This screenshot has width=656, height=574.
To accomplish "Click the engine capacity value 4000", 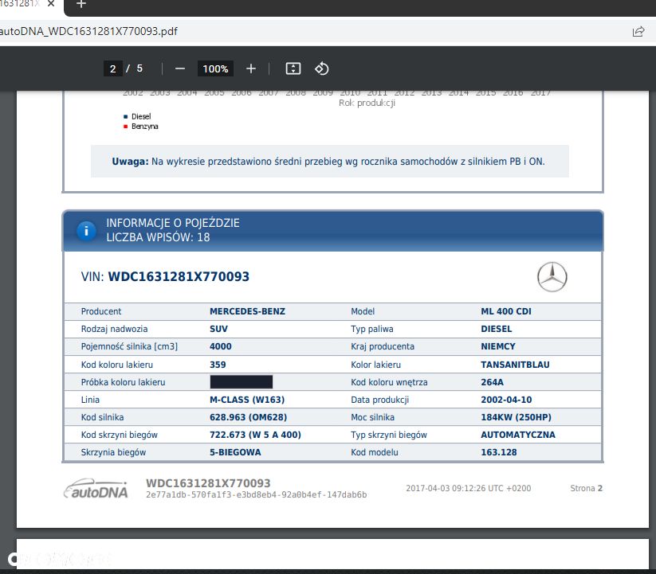I will coord(221,346).
